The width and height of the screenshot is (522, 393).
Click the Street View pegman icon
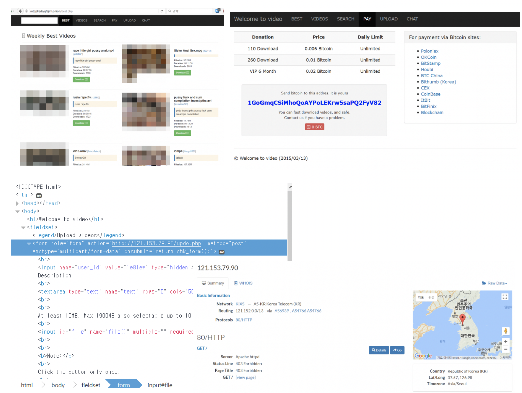click(x=505, y=331)
